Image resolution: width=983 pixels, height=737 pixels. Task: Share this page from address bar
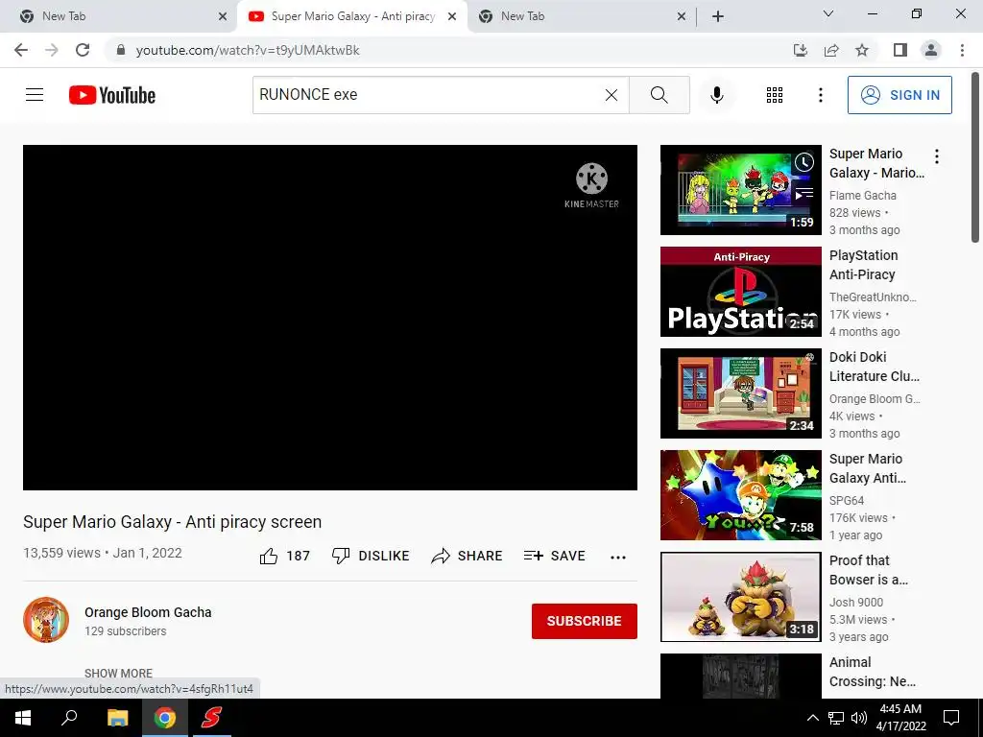click(831, 50)
